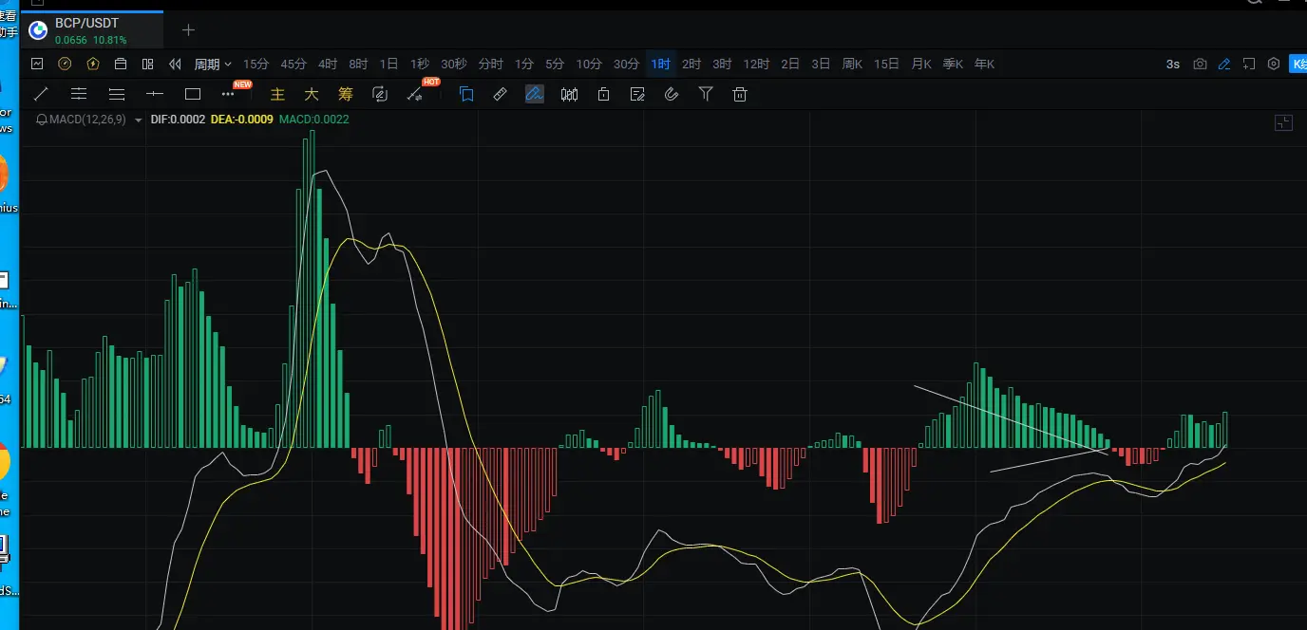Click the note edit icon
1307x630 pixels.
tap(637, 94)
